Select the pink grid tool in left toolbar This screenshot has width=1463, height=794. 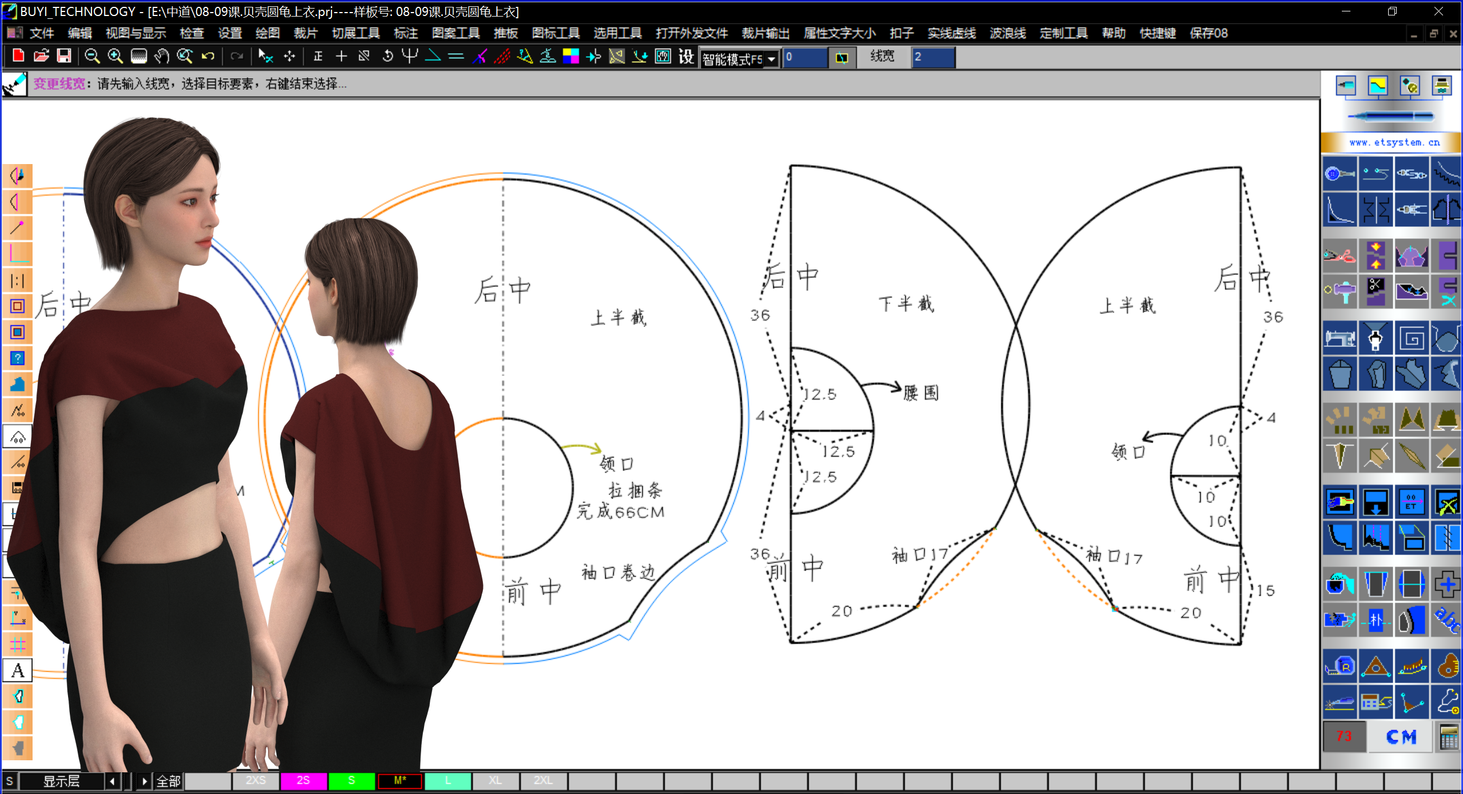(x=18, y=645)
